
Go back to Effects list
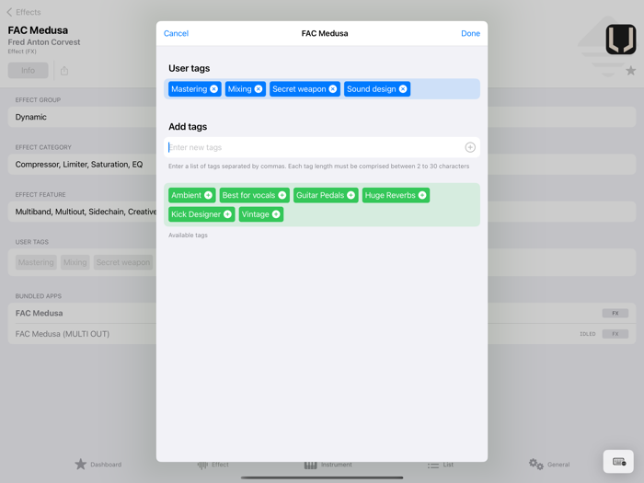click(24, 12)
